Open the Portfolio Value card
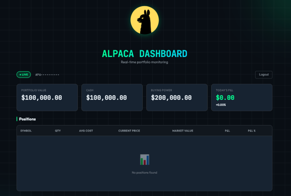The height and width of the screenshot is (196, 291). (47, 97)
